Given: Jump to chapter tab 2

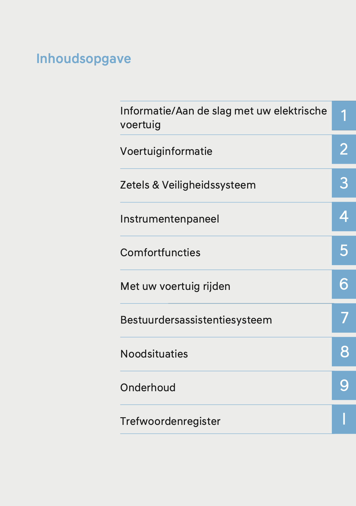Looking at the screenshot, I should (x=344, y=149).
